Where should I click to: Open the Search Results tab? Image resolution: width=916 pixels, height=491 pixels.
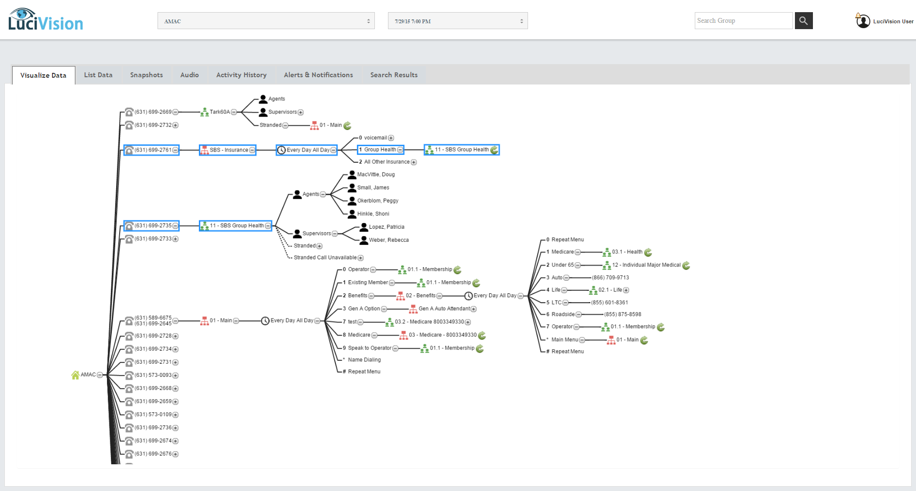tap(394, 75)
